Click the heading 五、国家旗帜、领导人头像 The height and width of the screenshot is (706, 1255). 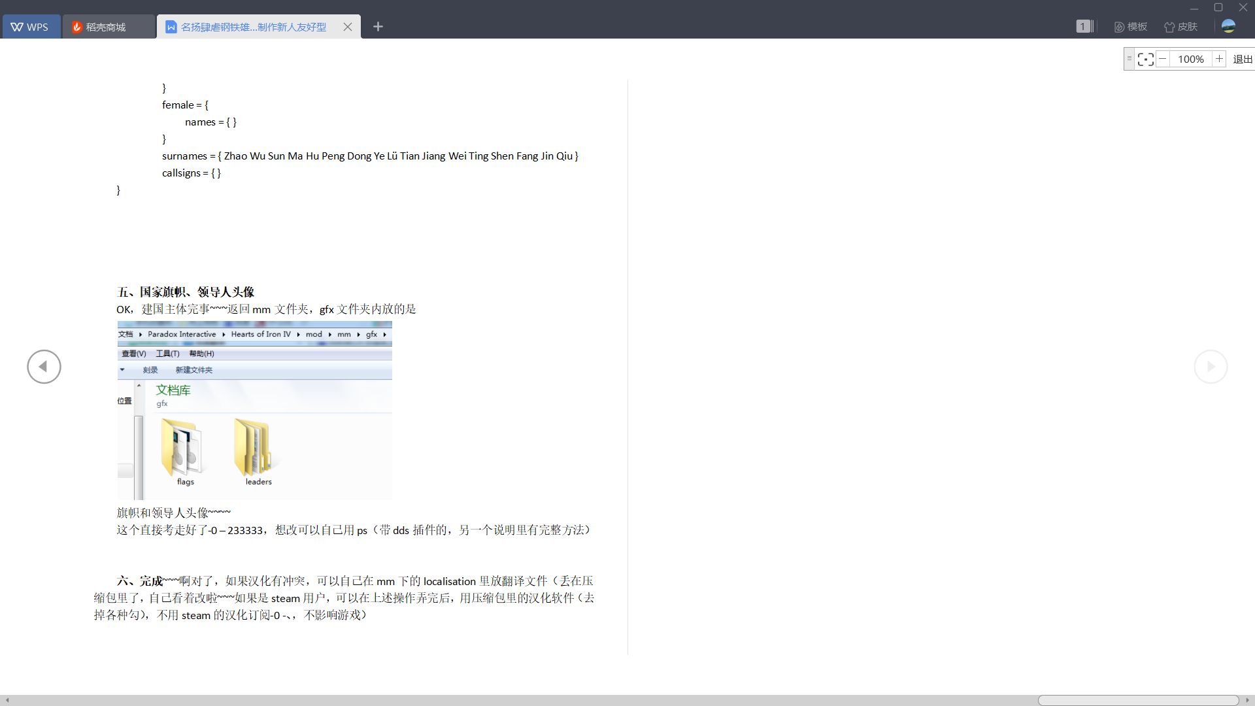coord(186,292)
